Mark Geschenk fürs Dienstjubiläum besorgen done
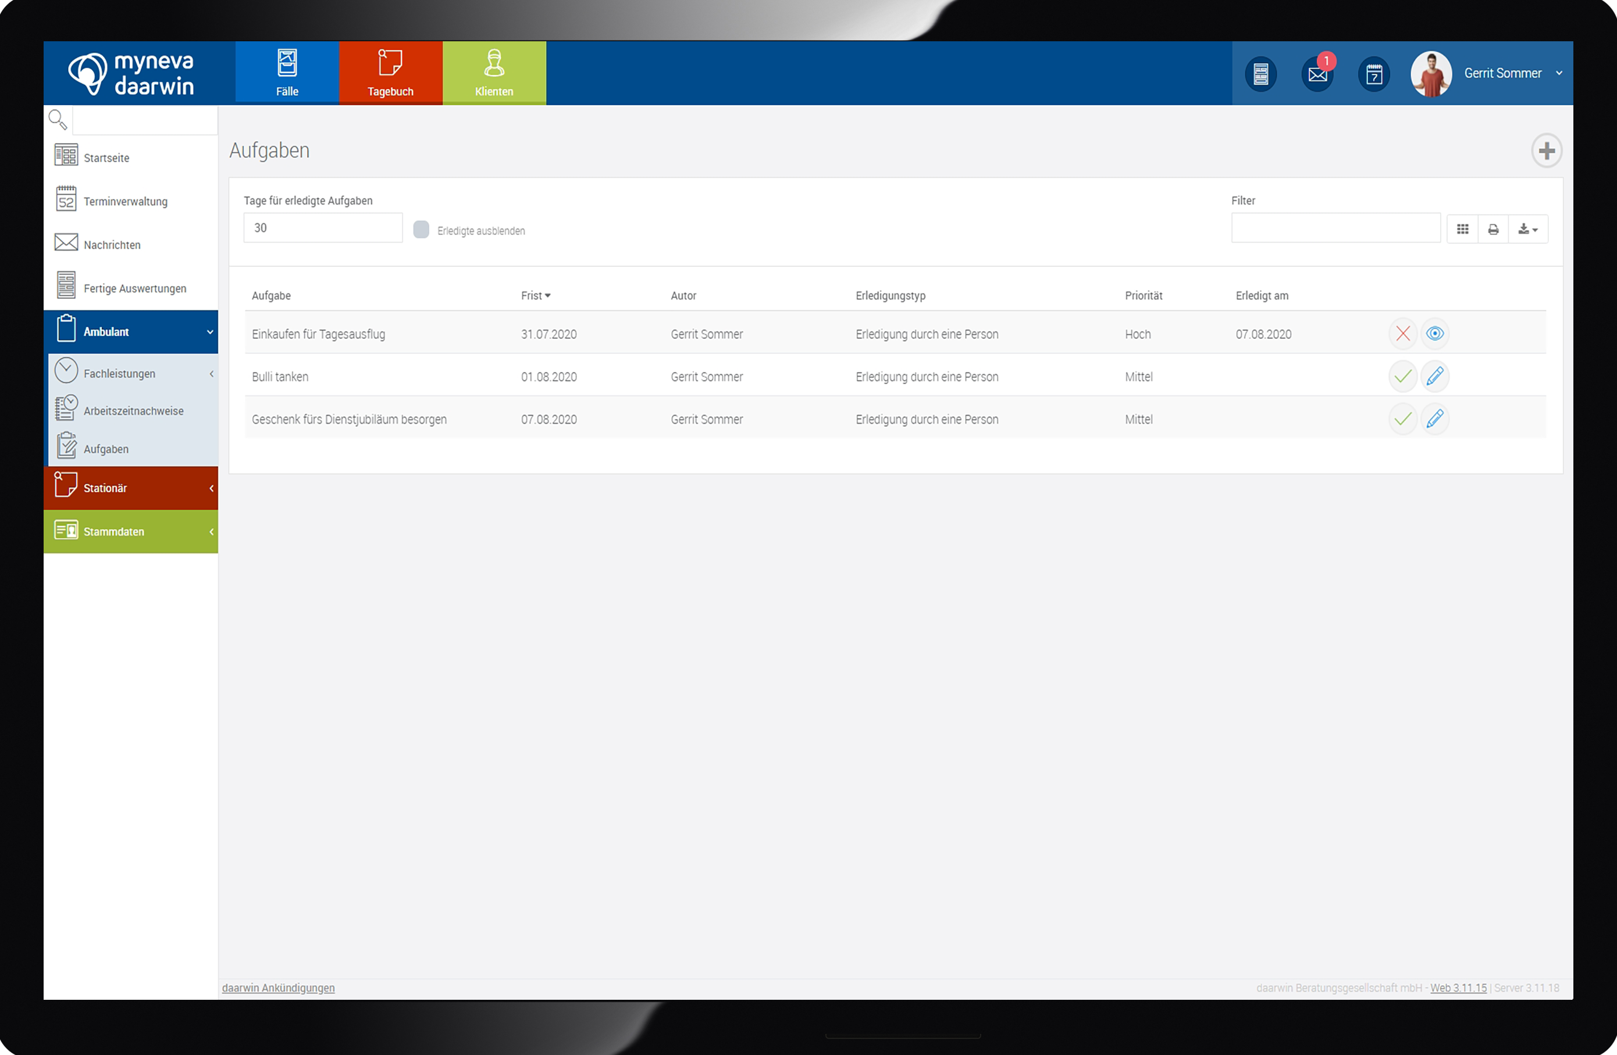 1402,419
